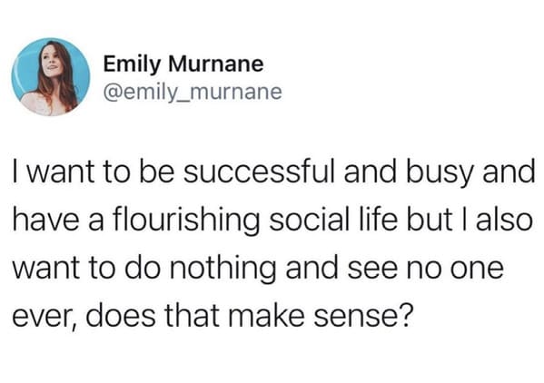
Task: Select the line "want to do nothing"
Action: (x=258, y=269)
